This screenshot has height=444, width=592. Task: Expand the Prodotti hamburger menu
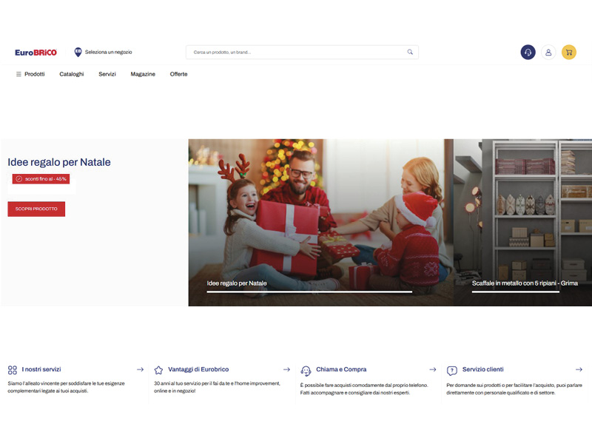point(30,74)
